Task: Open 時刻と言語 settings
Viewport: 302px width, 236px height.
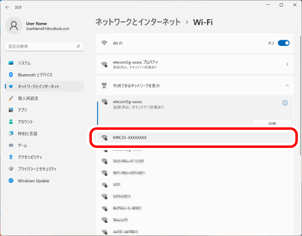Action: tap(45, 133)
